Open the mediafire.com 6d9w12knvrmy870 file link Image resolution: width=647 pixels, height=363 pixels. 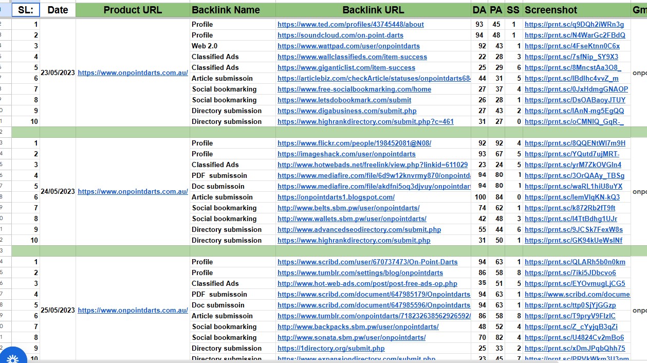click(374, 175)
